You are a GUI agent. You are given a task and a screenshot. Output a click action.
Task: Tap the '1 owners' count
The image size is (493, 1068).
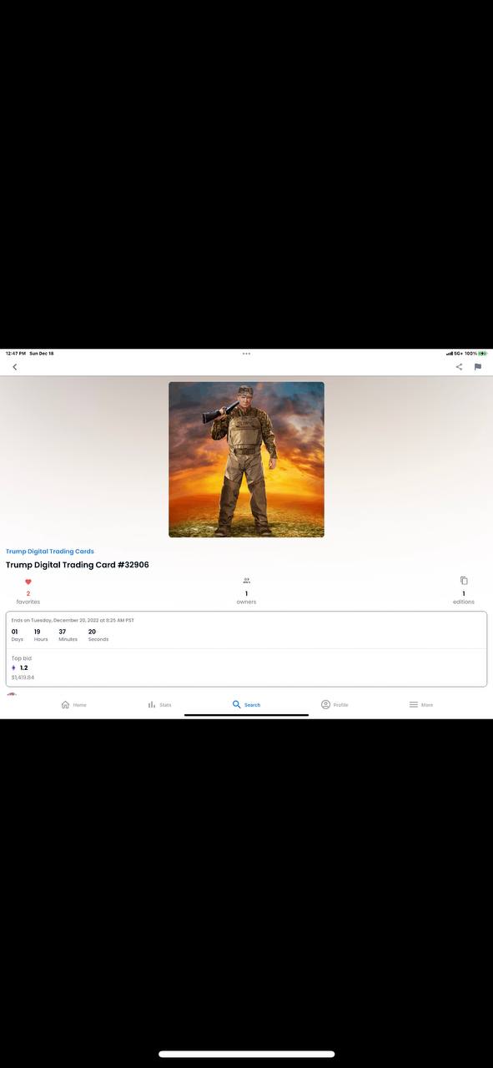pyautogui.click(x=246, y=597)
